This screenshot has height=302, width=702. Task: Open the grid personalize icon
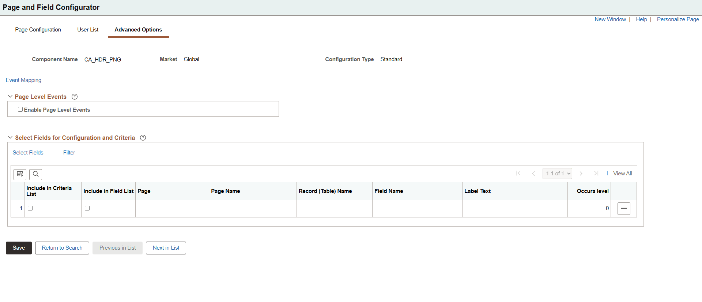[20, 174]
